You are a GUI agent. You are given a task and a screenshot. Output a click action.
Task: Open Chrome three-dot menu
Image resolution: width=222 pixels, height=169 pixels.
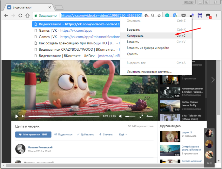[x=216, y=16]
